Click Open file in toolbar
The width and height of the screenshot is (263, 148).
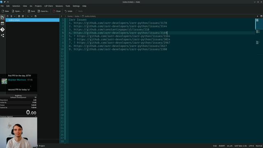pos(16,11)
